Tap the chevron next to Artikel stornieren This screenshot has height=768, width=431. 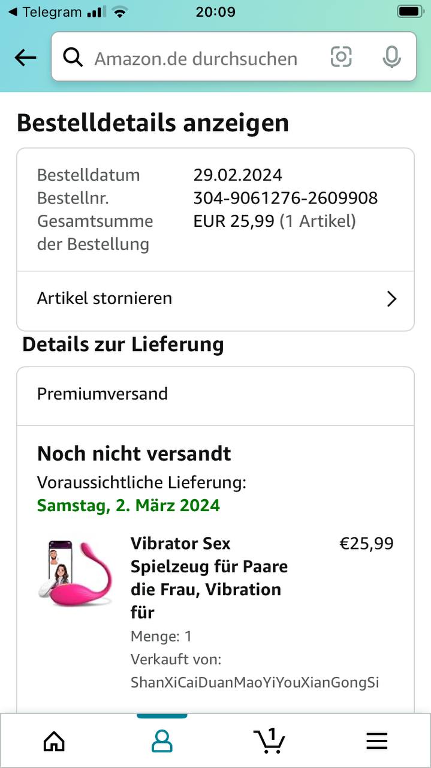point(391,299)
